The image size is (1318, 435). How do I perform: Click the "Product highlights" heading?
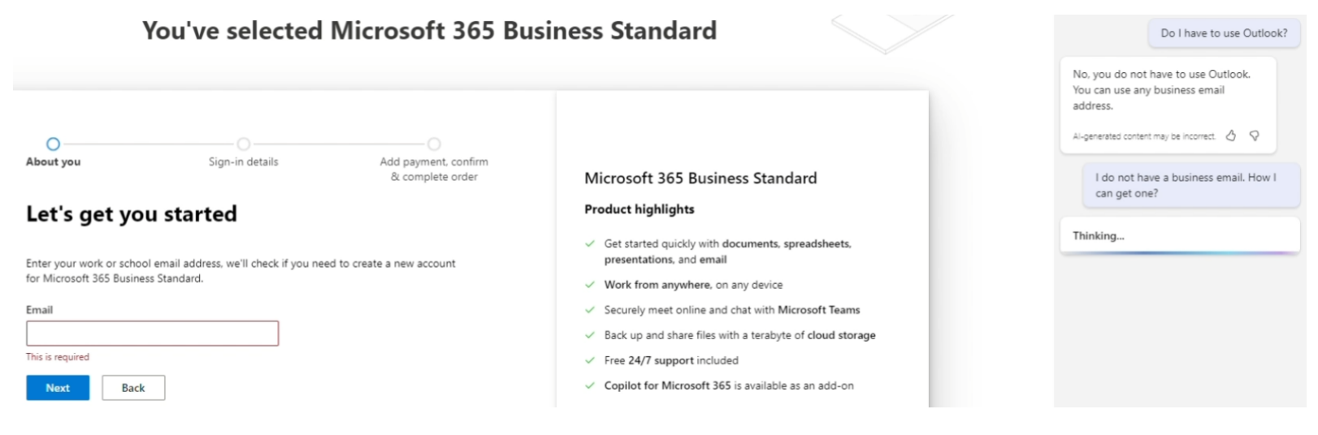(639, 209)
